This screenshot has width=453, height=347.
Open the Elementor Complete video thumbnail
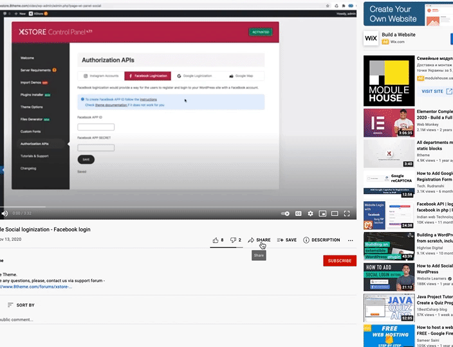pos(389,123)
